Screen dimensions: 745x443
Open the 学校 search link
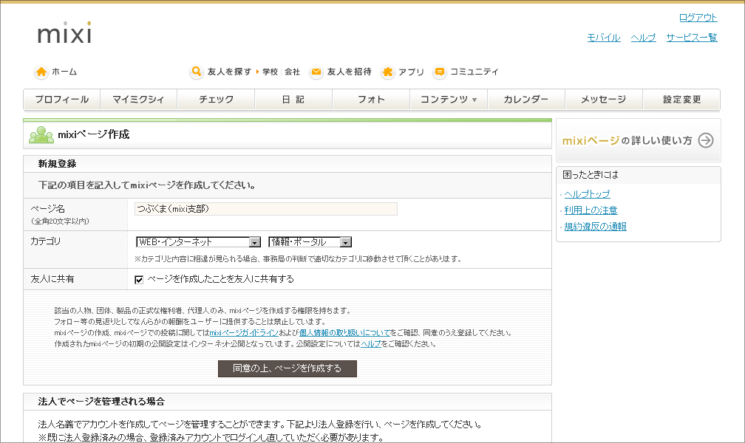pos(270,72)
